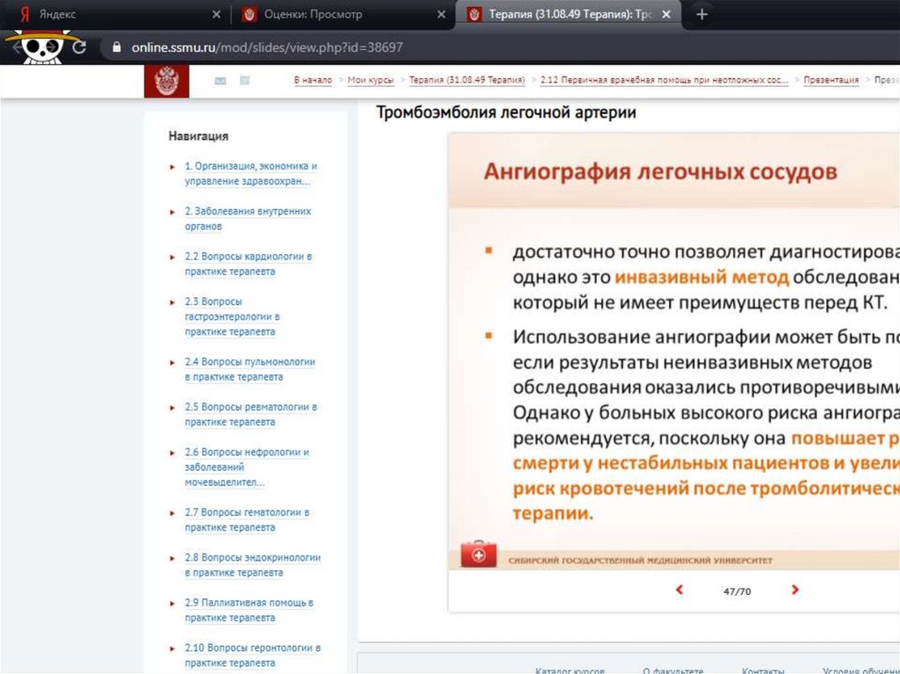Go to next slide arrow

[x=795, y=590]
